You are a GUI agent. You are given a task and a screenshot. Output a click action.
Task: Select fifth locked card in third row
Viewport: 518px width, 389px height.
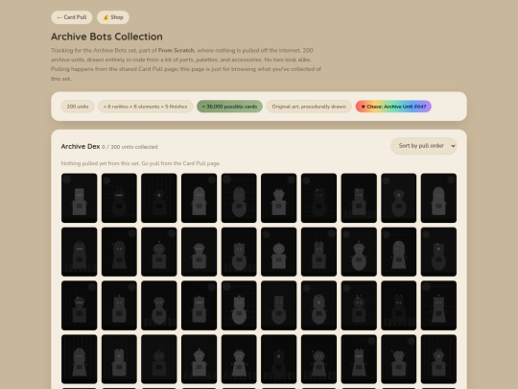tap(239, 305)
